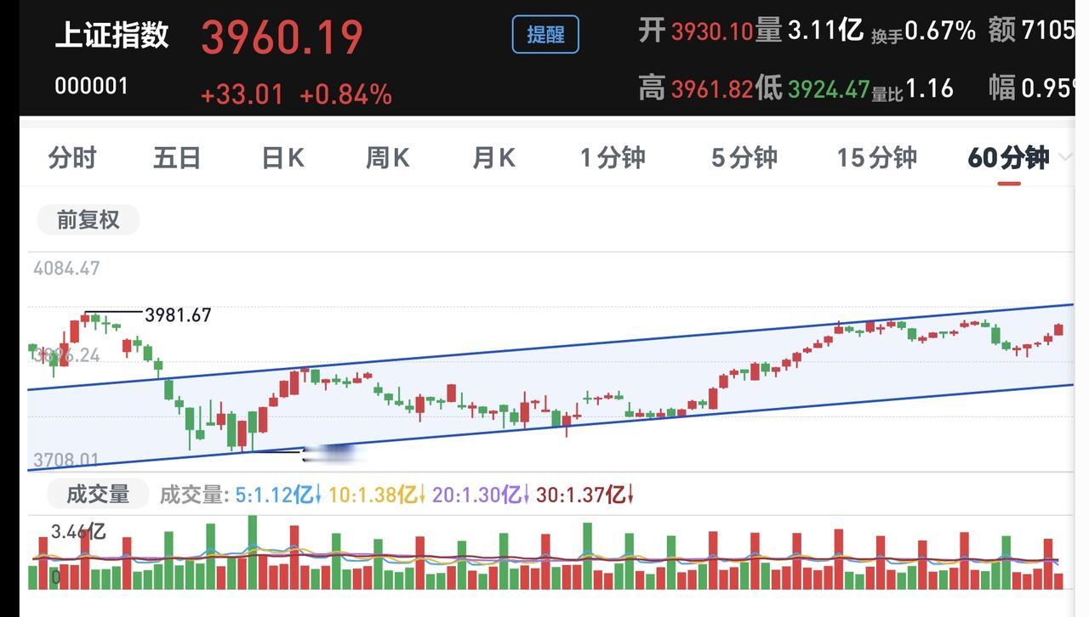This screenshot has height=617, width=1089.
Task: Click the tallest green volume bar
Action: (x=252, y=552)
